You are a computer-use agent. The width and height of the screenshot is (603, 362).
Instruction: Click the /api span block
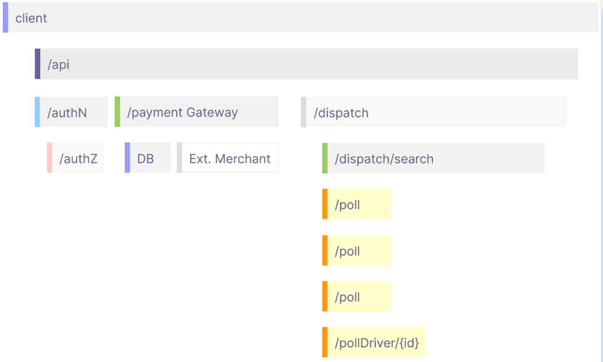click(x=307, y=64)
